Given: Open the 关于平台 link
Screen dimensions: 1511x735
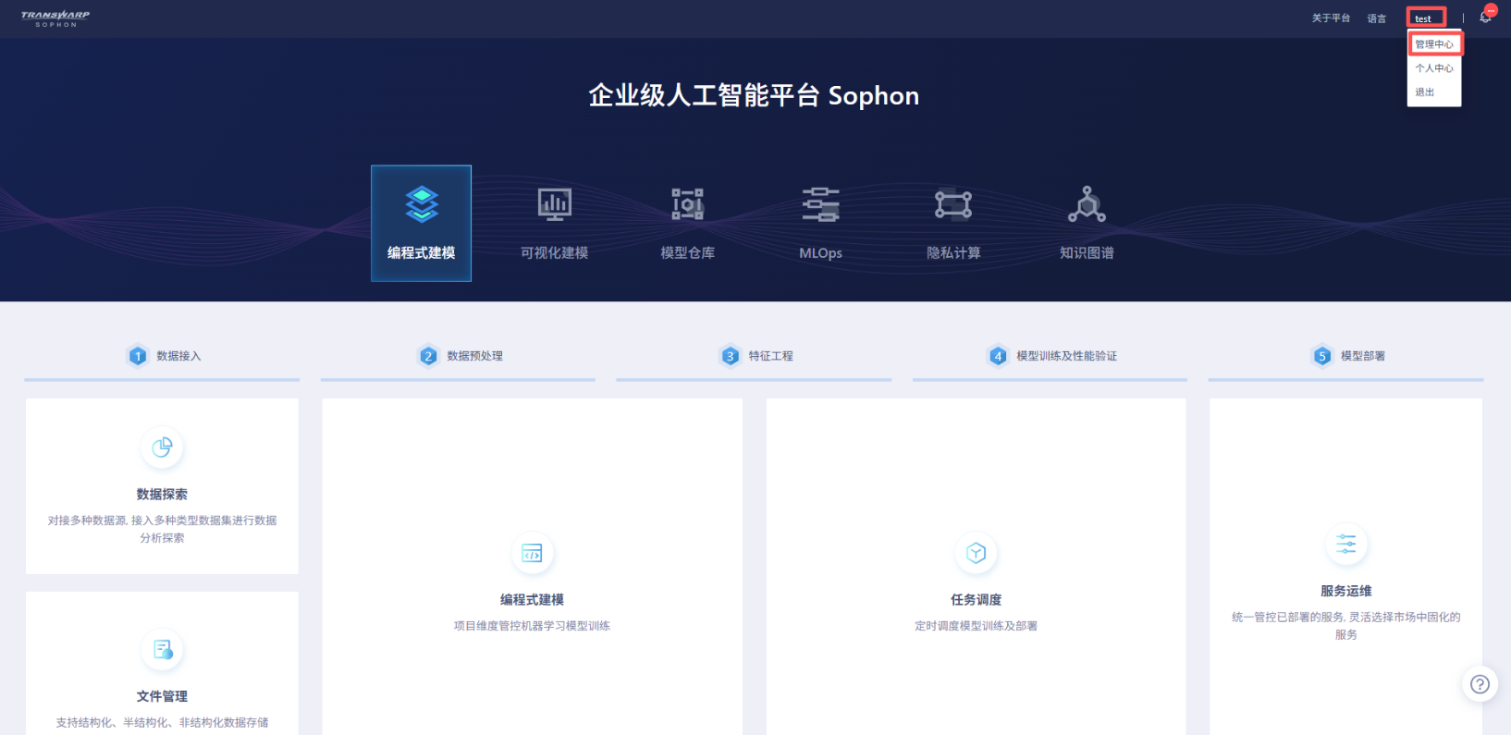Looking at the screenshot, I should 1331,18.
